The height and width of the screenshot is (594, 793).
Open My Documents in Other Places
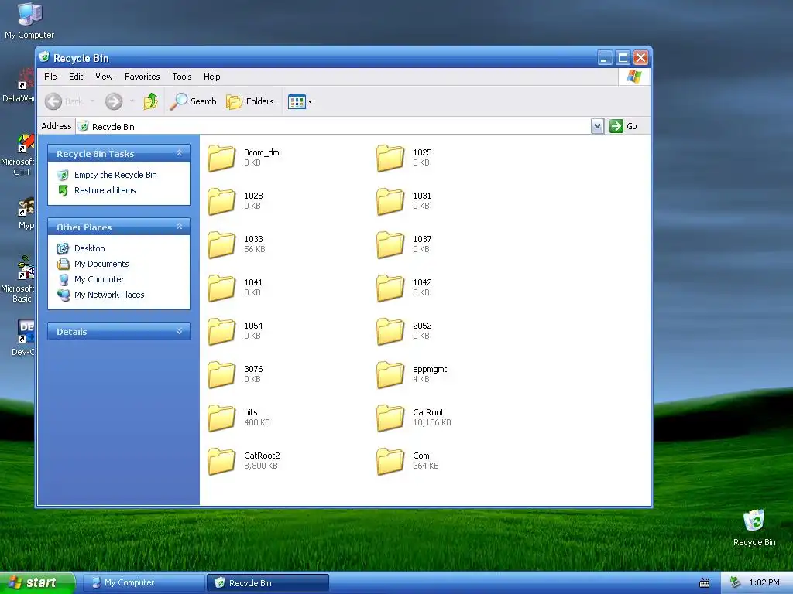(101, 264)
